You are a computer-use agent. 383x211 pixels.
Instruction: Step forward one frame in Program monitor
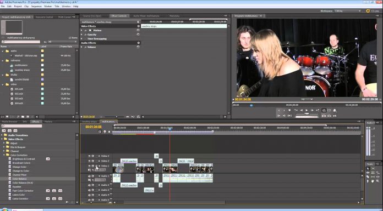(x=312, y=111)
